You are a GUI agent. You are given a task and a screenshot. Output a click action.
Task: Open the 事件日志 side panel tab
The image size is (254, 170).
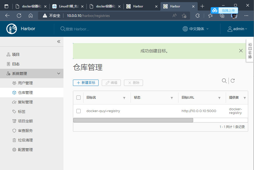[250, 50]
